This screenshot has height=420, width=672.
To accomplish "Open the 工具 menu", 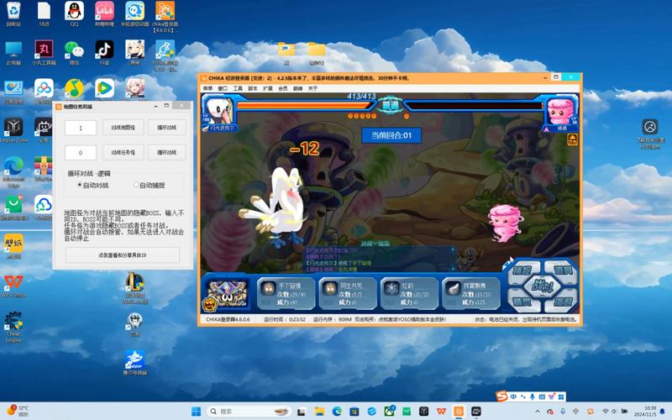I will point(238,88).
